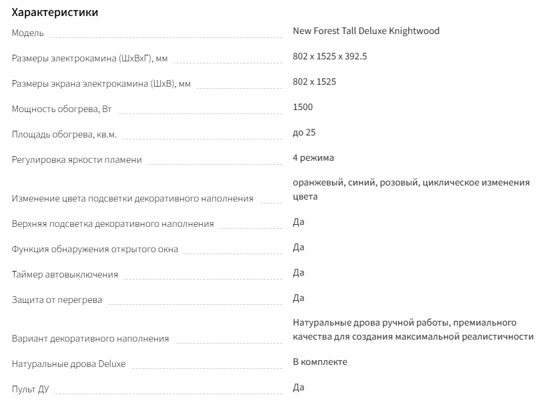Image resolution: width=551 pixels, height=403 pixels.
Task: Select the value "802 x 1525 x 392.5"
Action: point(330,56)
